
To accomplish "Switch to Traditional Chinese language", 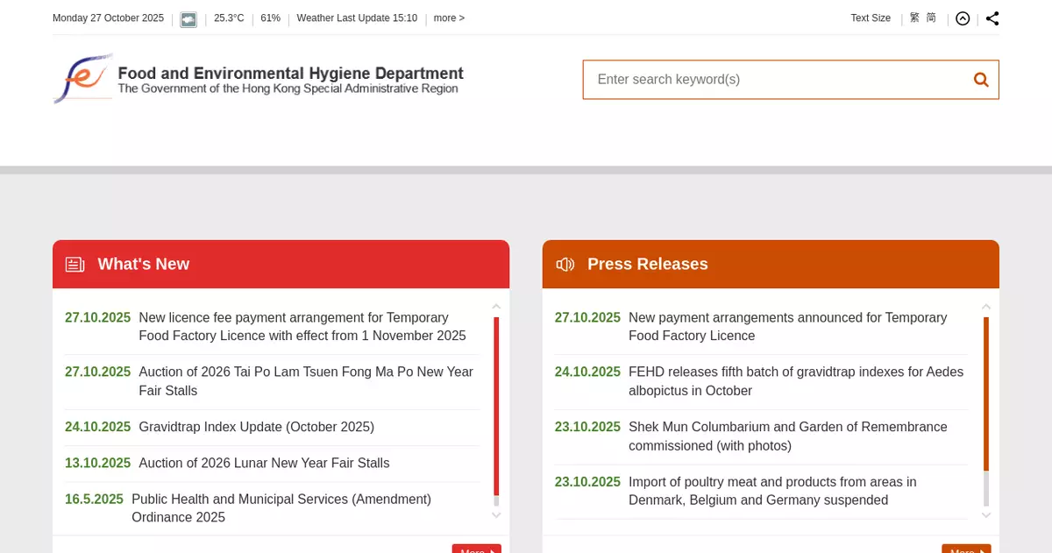I will coord(914,18).
